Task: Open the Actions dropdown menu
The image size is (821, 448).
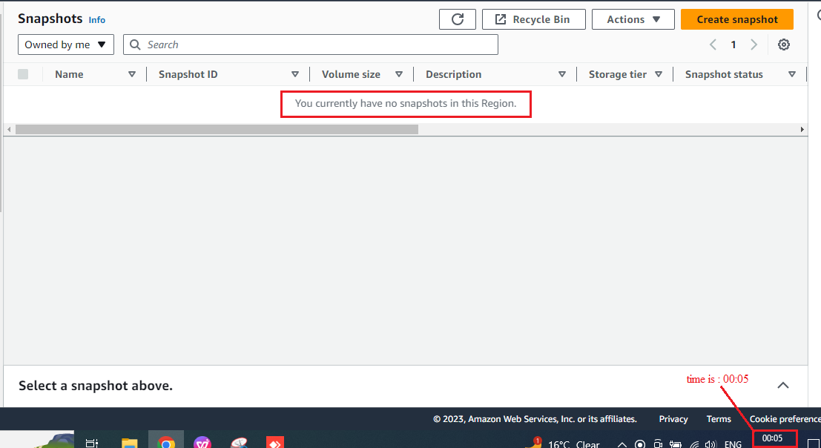Action: (633, 19)
